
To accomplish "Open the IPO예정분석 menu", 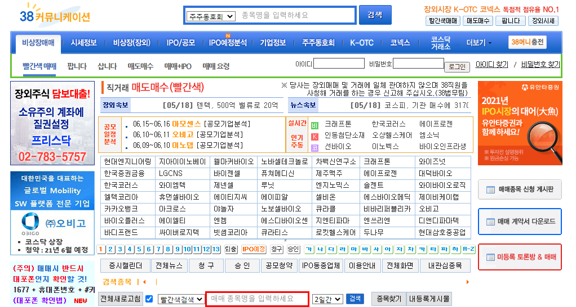I will 228,43.
